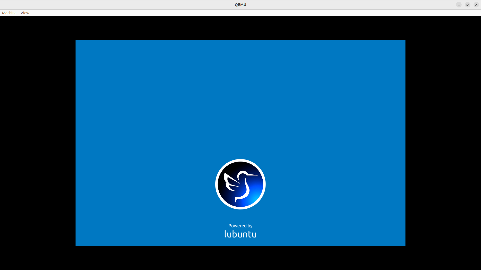The width and height of the screenshot is (481, 270).
Task: Click the 'lubuntu' wordmark text
Action: (x=240, y=234)
